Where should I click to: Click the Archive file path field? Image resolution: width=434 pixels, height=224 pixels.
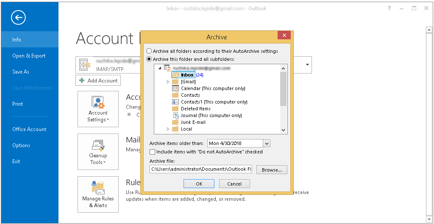point(201,169)
